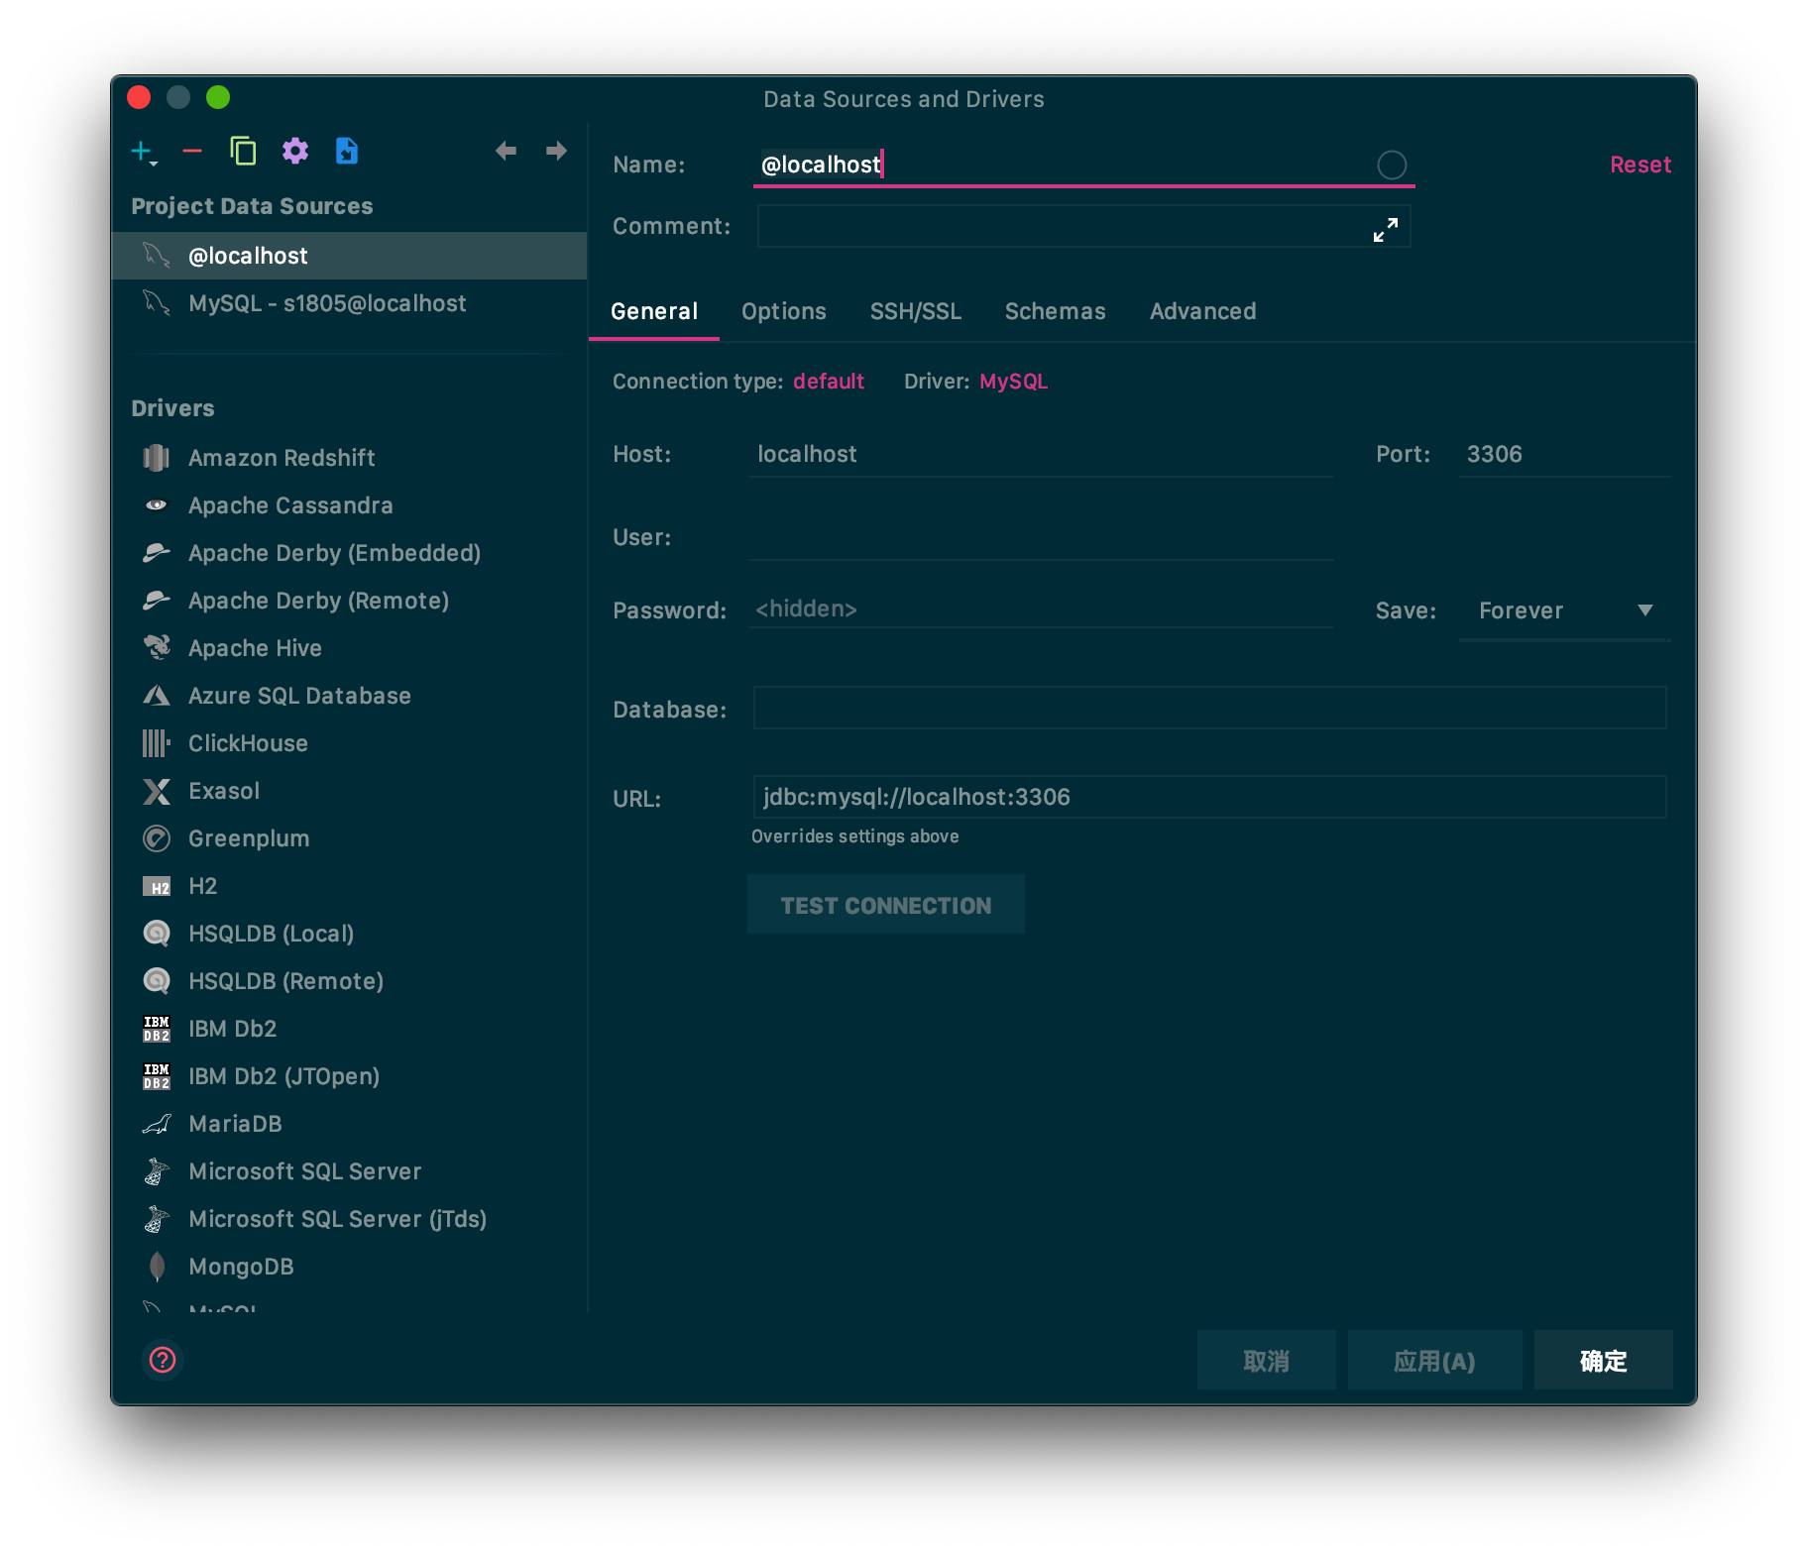Screen dimensions: 1808x1552
Task: Switch to the Options tab
Action: [x=783, y=311]
